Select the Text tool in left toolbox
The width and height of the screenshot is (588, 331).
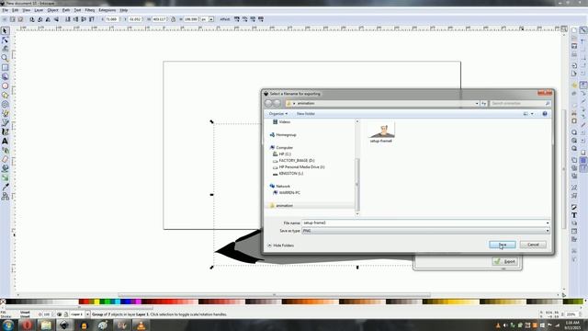coord(5,141)
